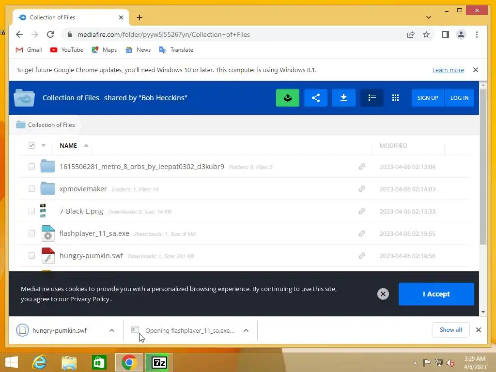This screenshot has width=496, height=372.
Task: Toggle sort direction arrow next to NAME
Action: point(86,145)
